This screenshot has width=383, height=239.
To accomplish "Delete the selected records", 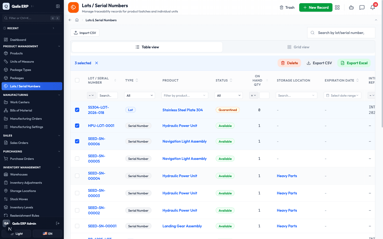I will (x=289, y=63).
